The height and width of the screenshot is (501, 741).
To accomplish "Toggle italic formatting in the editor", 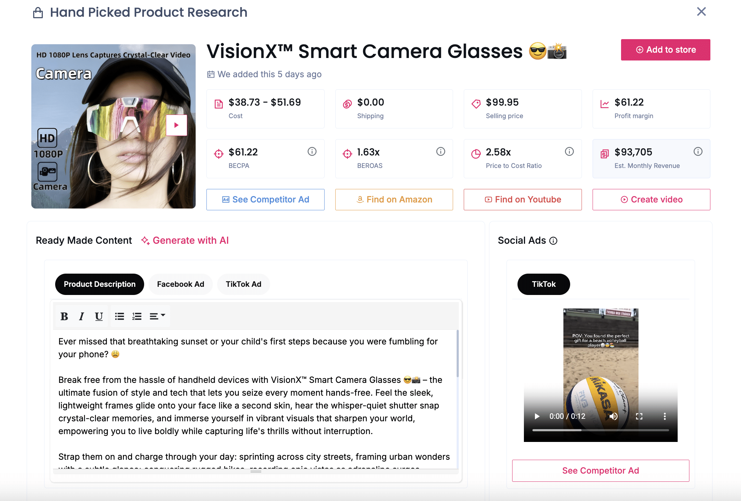I will click(x=82, y=316).
